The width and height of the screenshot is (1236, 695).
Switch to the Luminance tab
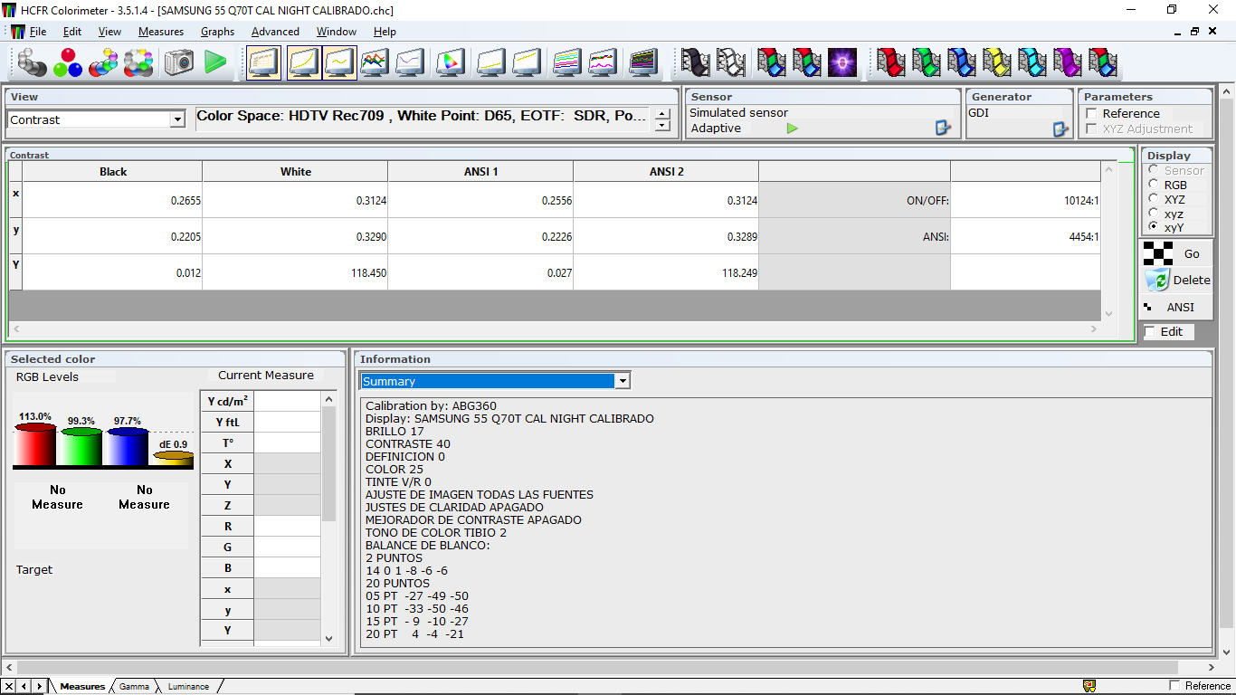pyautogui.click(x=188, y=686)
